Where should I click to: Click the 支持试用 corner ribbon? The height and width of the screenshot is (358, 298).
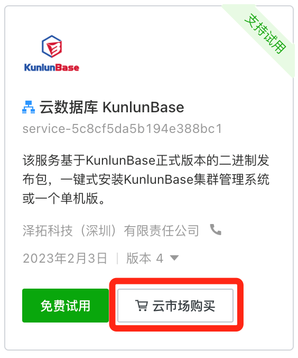(x=265, y=33)
